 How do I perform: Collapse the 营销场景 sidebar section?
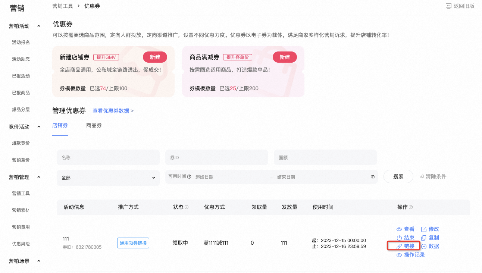[39, 261]
